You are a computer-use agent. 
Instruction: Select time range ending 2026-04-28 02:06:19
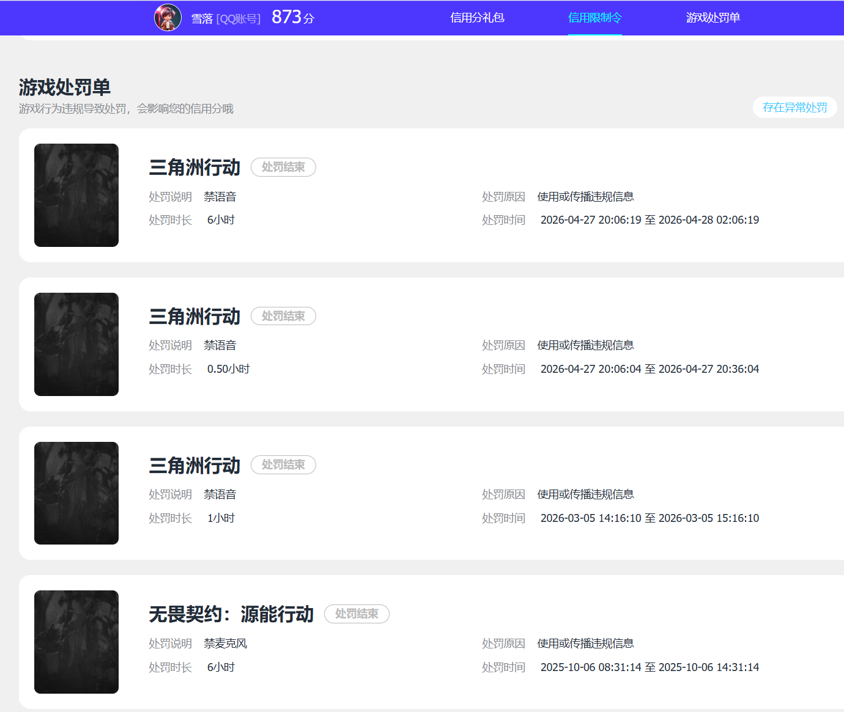650,220
